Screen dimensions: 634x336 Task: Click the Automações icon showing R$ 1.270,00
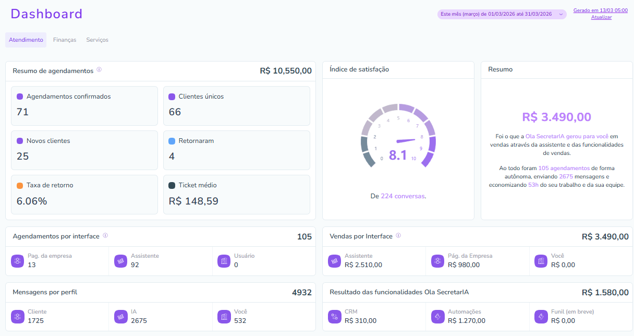pos(437,316)
